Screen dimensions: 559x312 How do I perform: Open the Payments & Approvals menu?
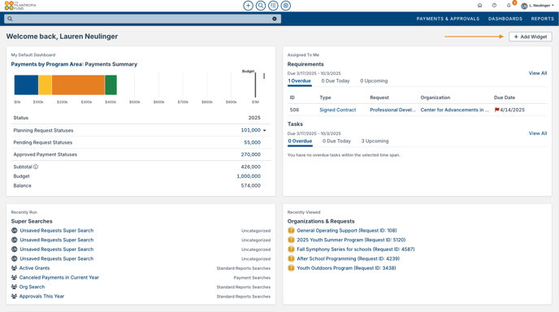pyautogui.click(x=448, y=19)
